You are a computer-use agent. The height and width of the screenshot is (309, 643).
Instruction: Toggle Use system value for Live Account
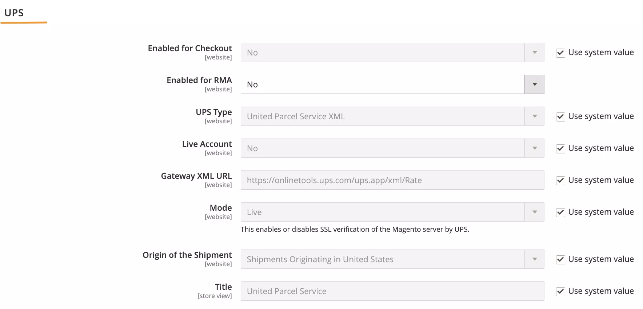560,149
